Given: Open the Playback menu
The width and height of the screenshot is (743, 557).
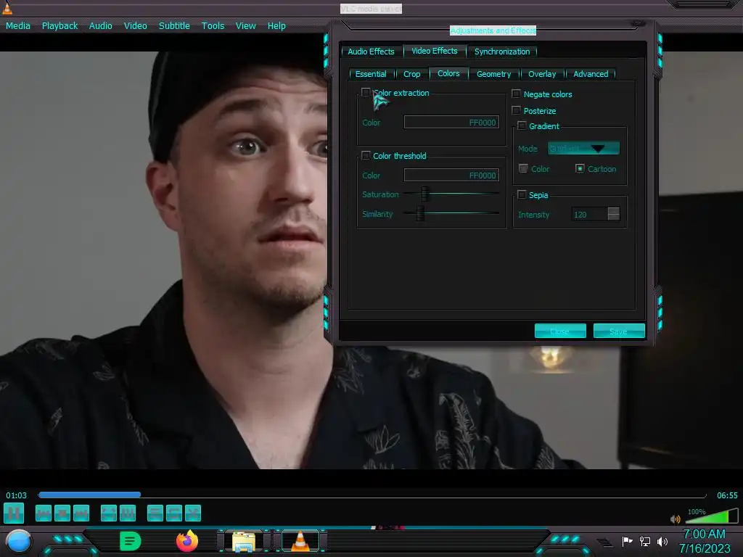Looking at the screenshot, I should tap(59, 25).
